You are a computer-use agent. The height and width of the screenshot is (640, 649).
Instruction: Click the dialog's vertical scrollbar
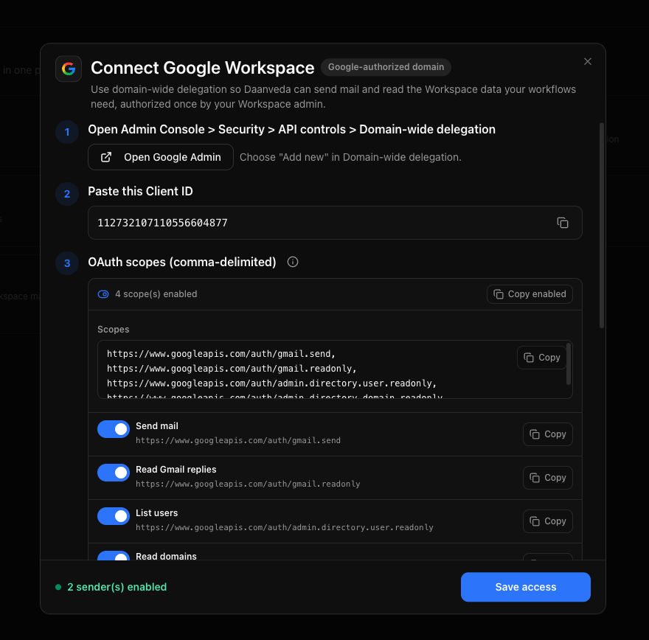coord(601,226)
